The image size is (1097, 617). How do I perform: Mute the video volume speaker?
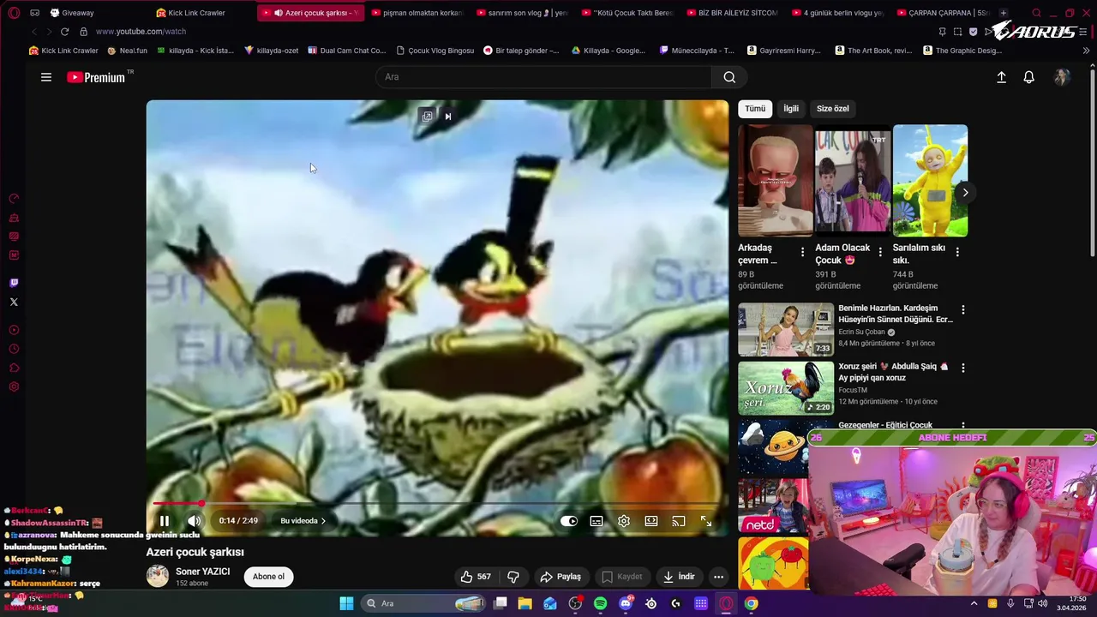click(194, 521)
